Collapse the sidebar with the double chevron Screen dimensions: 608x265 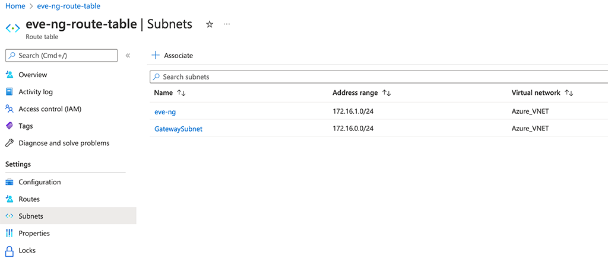coord(128,55)
